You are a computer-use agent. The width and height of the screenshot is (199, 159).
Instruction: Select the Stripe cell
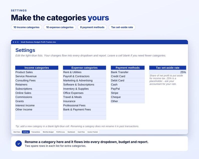coord(128,93)
